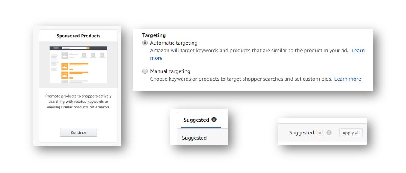Viewport: 406px width, 173px height.
Task: Open Learn more link for Manual targeting
Action: 347,79
